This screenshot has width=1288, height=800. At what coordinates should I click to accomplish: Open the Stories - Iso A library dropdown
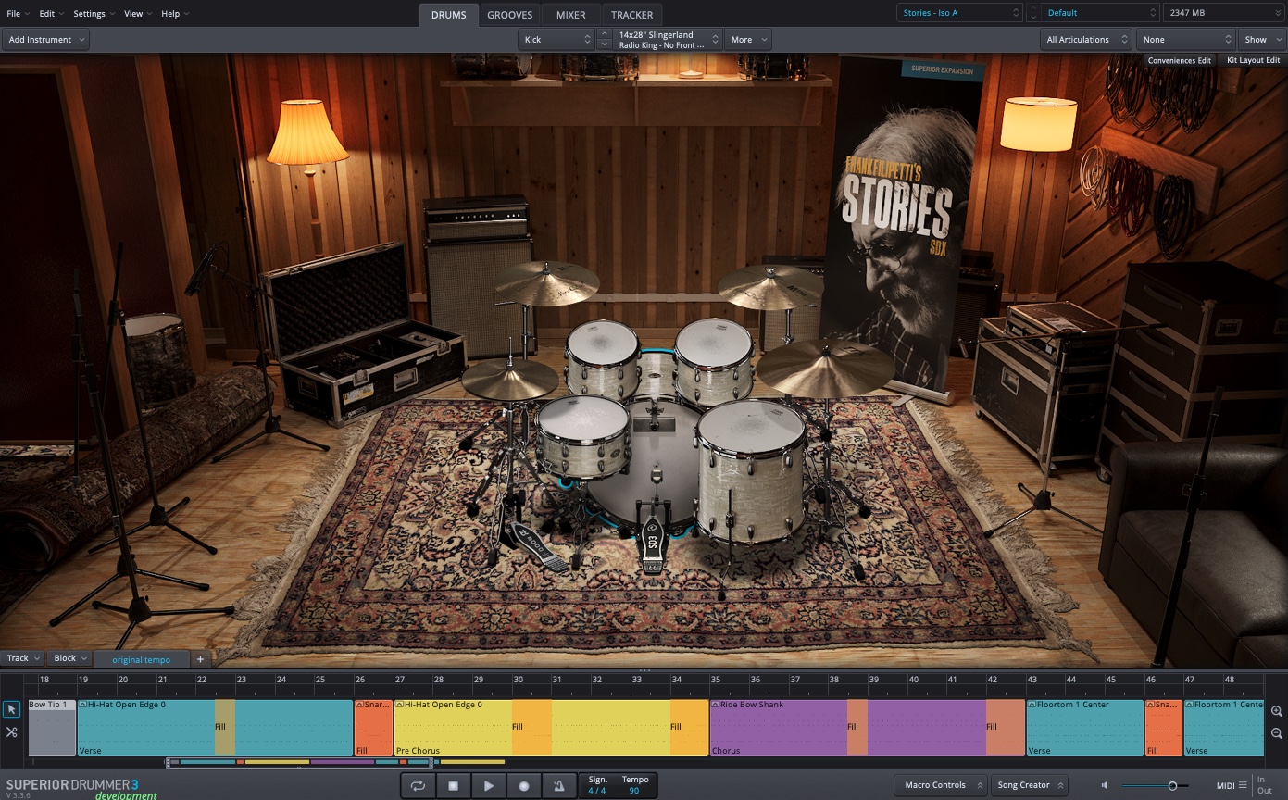[958, 13]
